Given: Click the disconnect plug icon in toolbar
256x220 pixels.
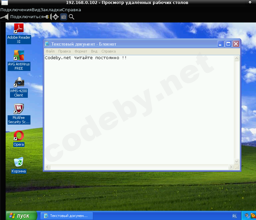Looking at the screenshot, I should pyautogui.click(x=47, y=17).
